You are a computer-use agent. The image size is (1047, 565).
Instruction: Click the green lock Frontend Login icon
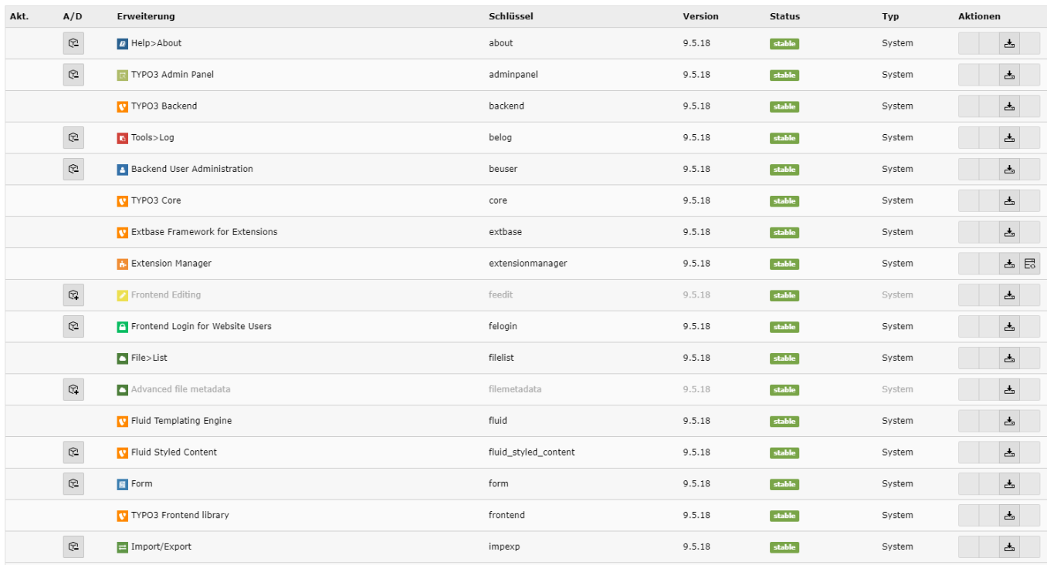pos(122,327)
